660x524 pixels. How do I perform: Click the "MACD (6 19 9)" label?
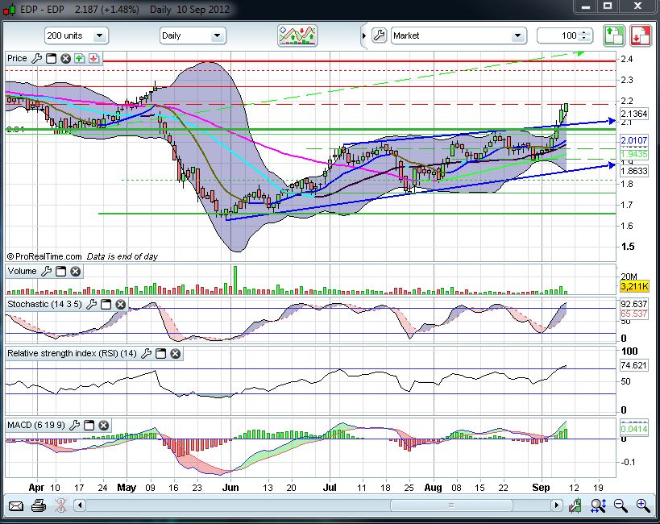click(x=36, y=425)
